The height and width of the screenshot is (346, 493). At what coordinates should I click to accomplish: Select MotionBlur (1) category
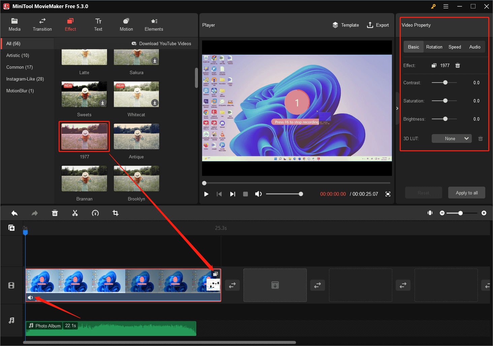20,91
